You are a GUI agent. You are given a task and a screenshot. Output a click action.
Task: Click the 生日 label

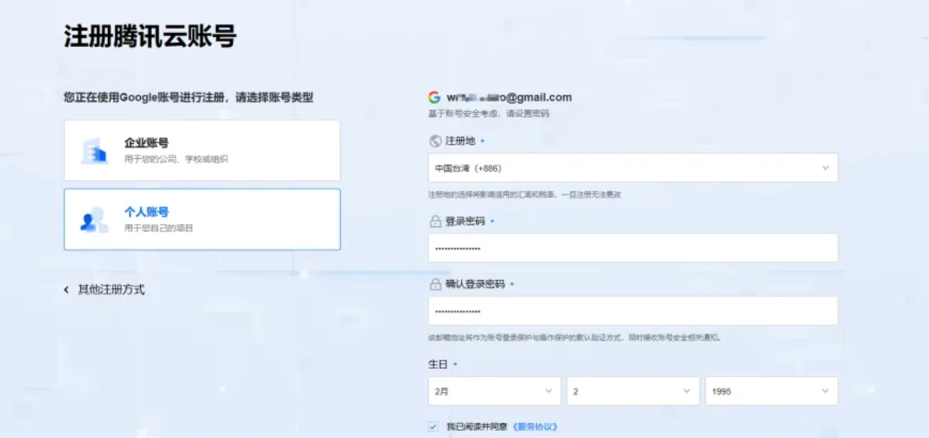point(437,364)
